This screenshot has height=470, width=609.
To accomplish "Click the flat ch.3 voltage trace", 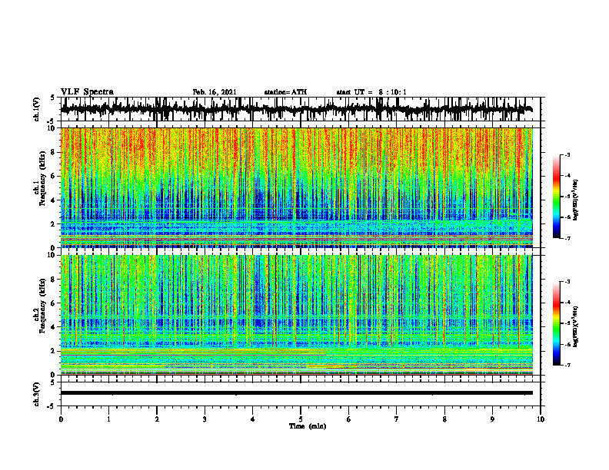I will [296, 393].
